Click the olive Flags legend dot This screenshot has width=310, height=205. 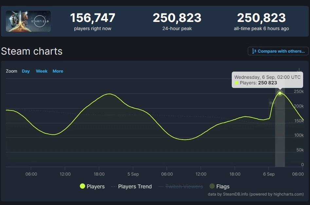click(213, 186)
